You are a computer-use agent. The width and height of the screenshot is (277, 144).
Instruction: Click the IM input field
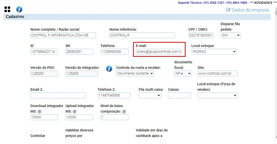[79, 51]
